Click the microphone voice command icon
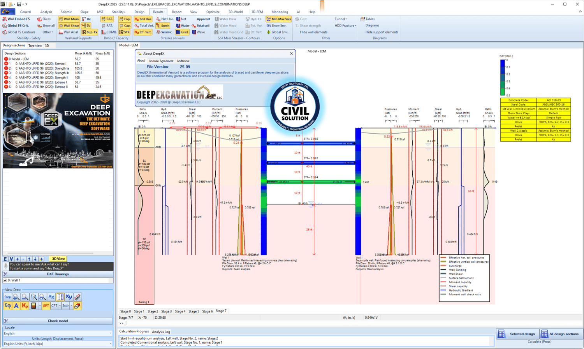The width and height of the screenshot is (584, 349). coord(5,266)
